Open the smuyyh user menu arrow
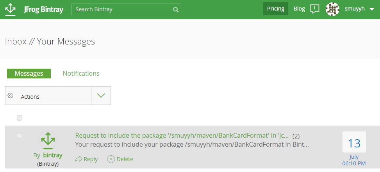This screenshot has height=172, width=380. [x=371, y=9]
